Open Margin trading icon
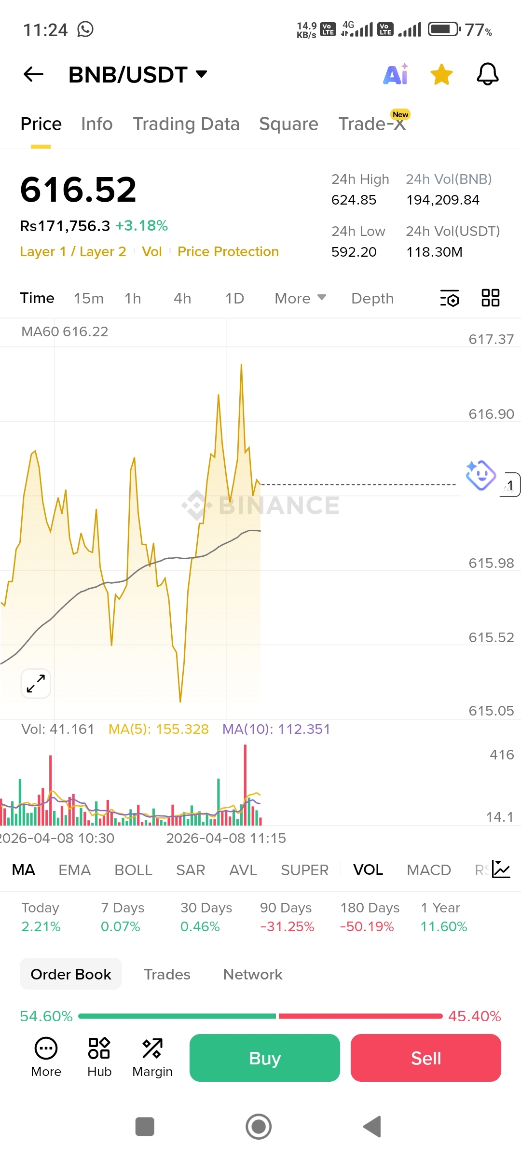The width and height of the screenshot is (521, 1158). click(152, 1058)
